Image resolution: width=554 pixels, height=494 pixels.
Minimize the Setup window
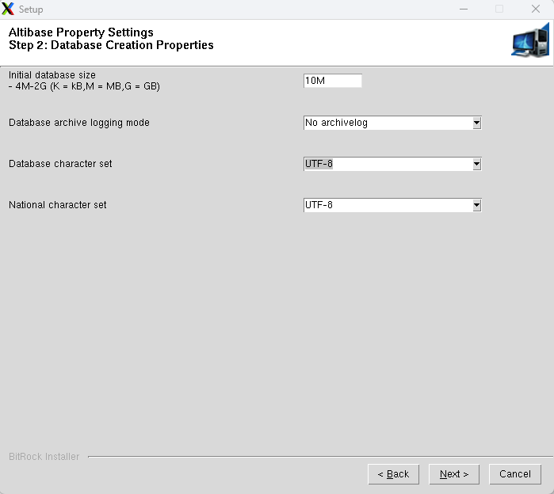[x=463, y=9]
